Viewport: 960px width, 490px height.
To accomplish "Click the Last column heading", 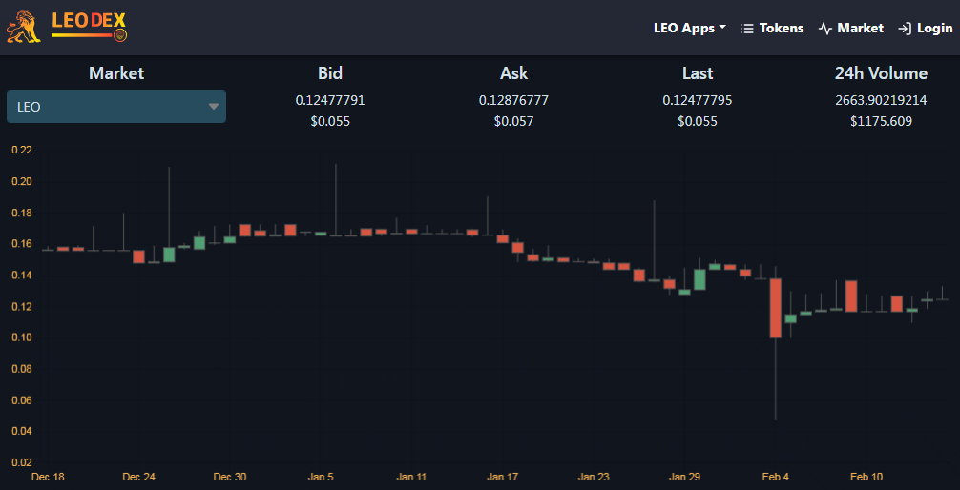I will tap(698, 73).
